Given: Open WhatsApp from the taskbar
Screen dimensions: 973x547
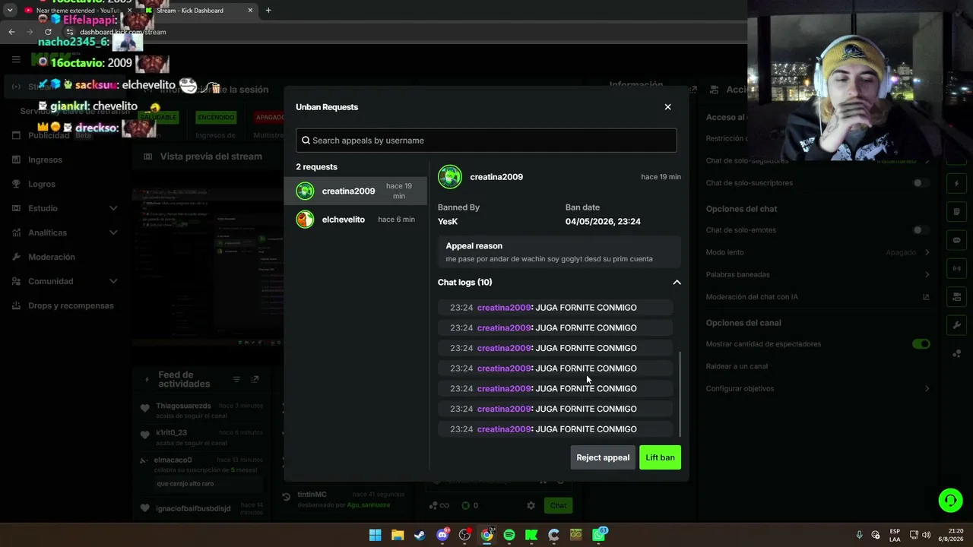Looking at the screenshot, I should pyautogui.click(x=599, y=535).
